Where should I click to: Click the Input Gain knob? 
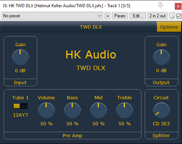pos(20,57)
